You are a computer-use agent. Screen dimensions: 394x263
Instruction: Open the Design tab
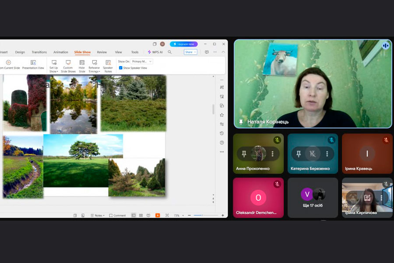20,52
